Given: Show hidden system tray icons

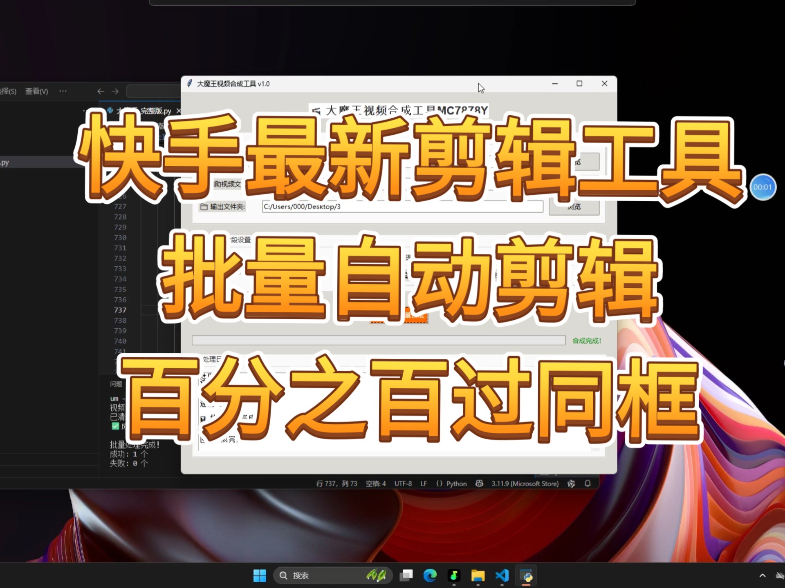Looking at the screenshot, I should 763,575.
